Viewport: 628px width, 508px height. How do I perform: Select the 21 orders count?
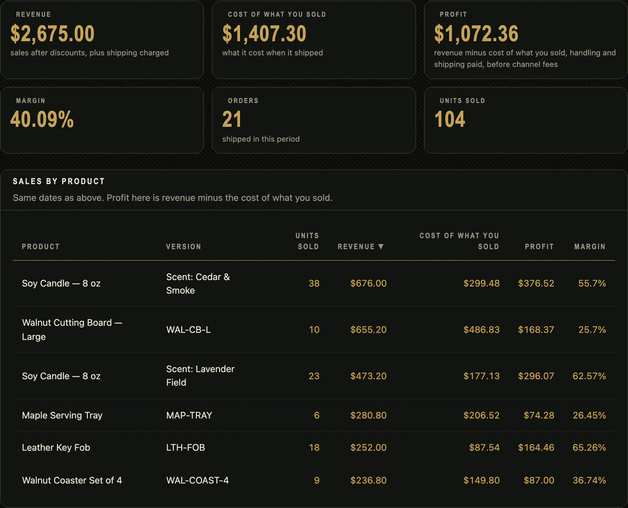[232, 119]
